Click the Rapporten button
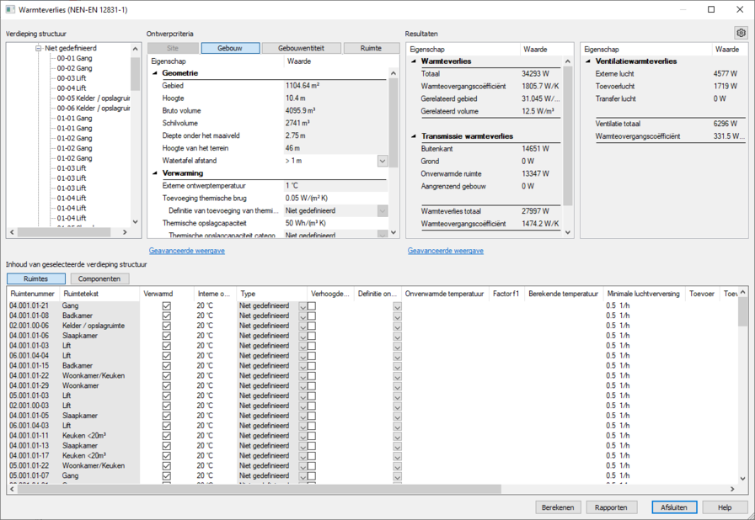 click(x=611, y=507)
